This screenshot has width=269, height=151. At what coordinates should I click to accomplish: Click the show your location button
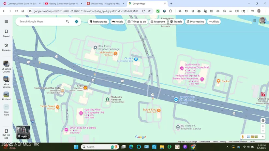click(263, 120)
